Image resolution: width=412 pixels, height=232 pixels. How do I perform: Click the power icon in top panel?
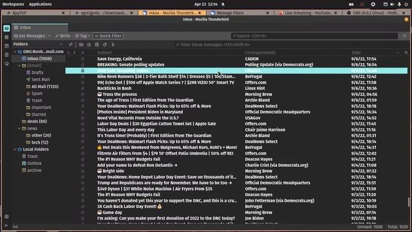[406, 5]
